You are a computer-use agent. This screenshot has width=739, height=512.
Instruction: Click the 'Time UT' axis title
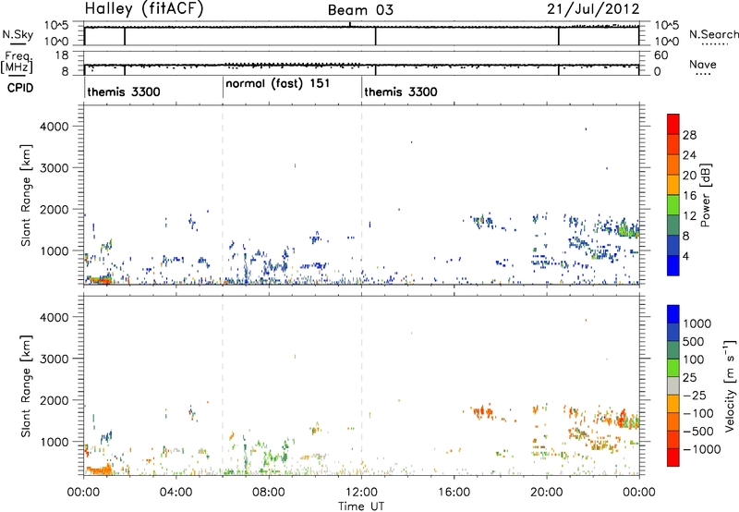[x=361, y=506]
